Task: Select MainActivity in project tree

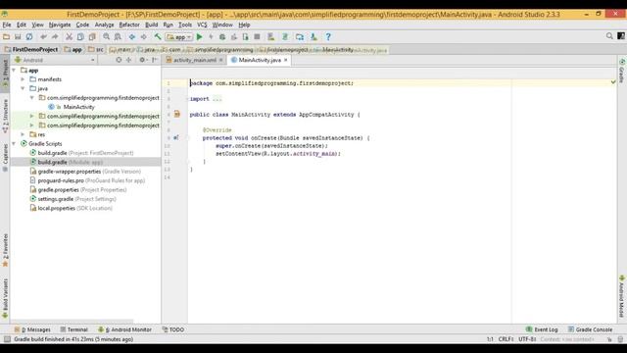Action: click(78, 107)
